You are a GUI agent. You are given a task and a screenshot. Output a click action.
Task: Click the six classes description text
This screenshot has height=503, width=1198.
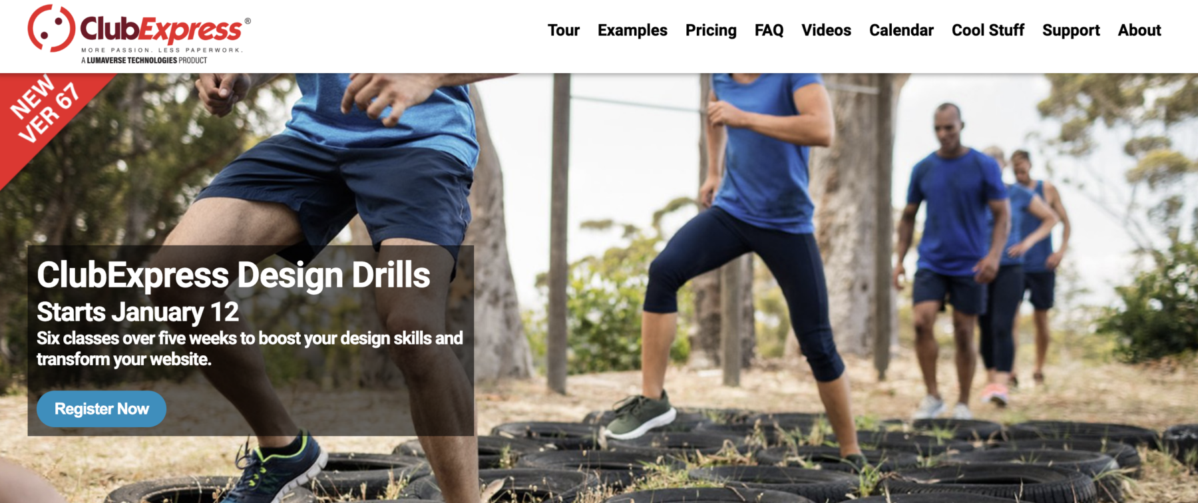click(x=250, y=349)
